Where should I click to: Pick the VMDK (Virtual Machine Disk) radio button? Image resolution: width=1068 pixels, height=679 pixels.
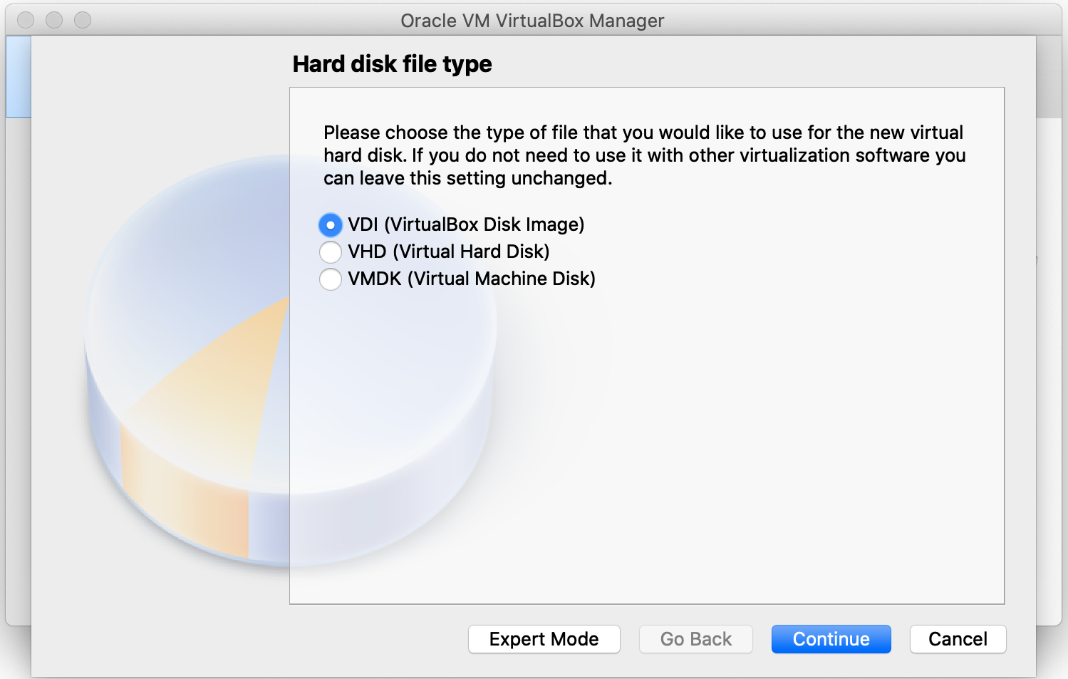pos(331,279)
